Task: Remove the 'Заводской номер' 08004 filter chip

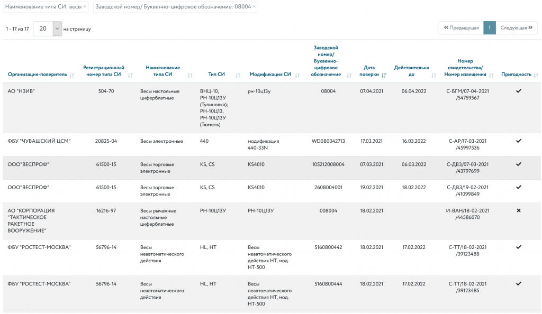Action: 254,6
